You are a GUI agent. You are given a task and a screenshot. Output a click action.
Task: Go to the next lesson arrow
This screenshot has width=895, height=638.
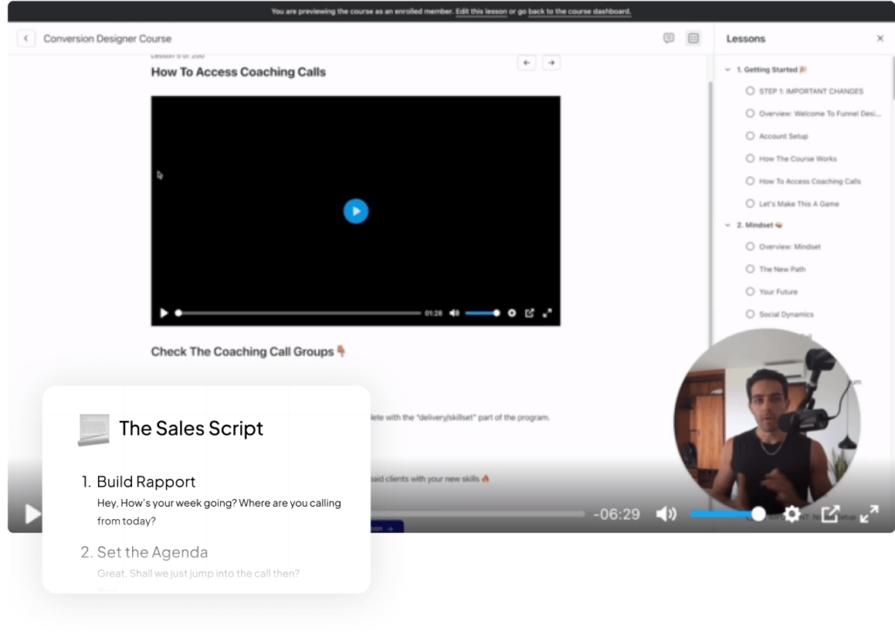[x=551, y=63]
